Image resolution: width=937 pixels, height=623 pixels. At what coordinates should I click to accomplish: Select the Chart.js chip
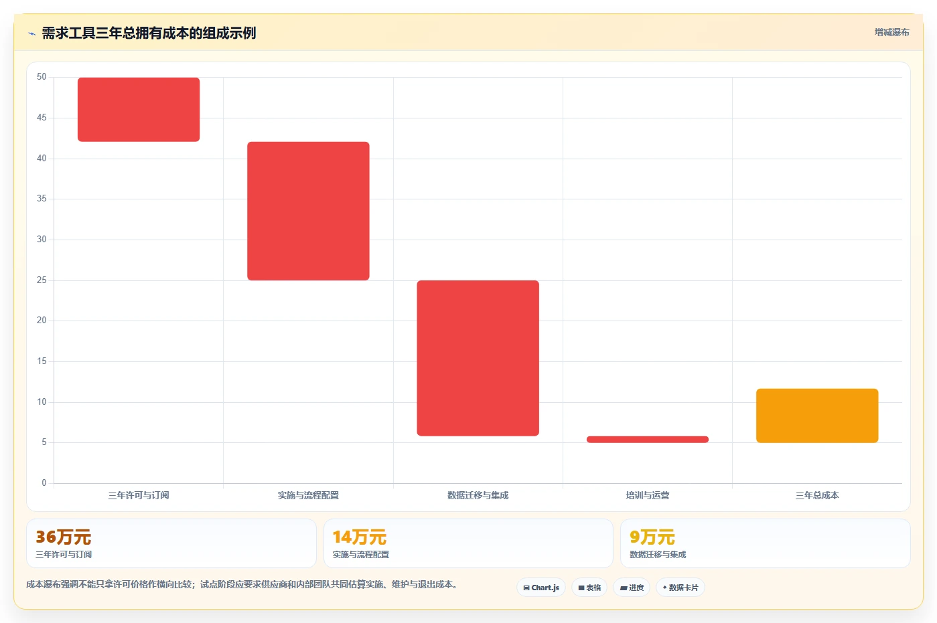(x=541, y=588)
